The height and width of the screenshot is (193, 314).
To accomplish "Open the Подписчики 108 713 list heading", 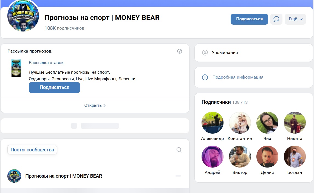I will (x=225, y=102).
